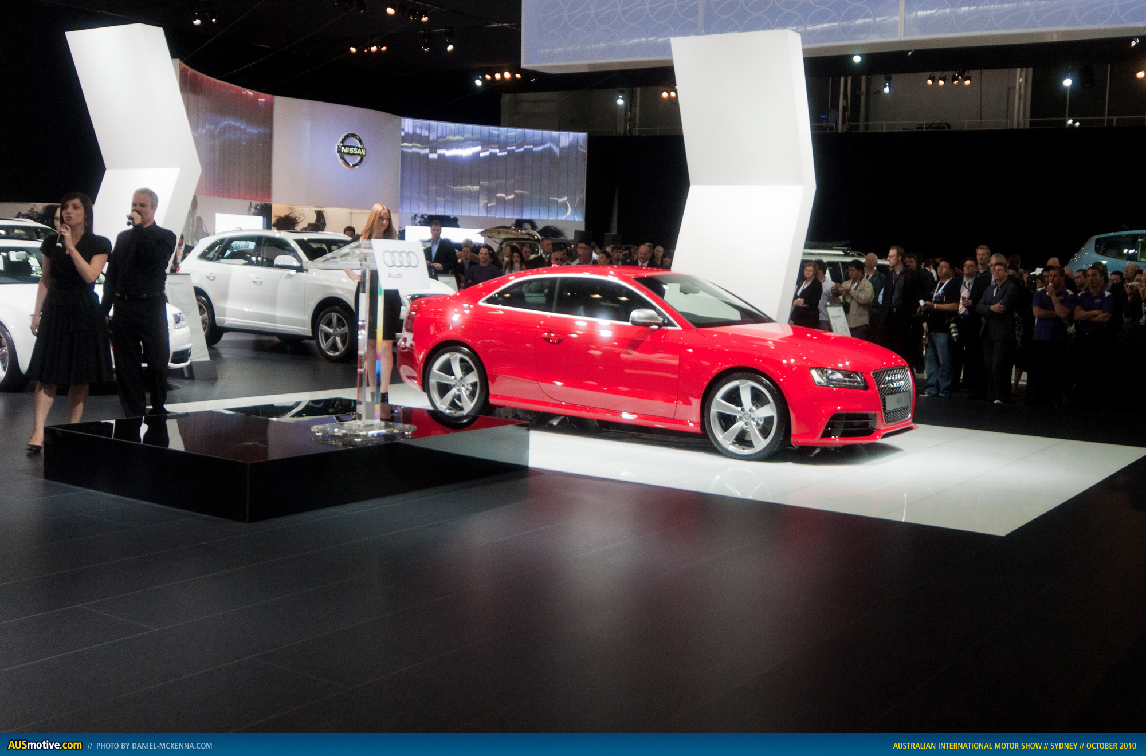Click the white Audi SUV's front wheel

[334, 333]
